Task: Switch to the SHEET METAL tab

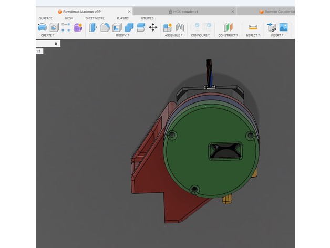Action: coord(95,18)
